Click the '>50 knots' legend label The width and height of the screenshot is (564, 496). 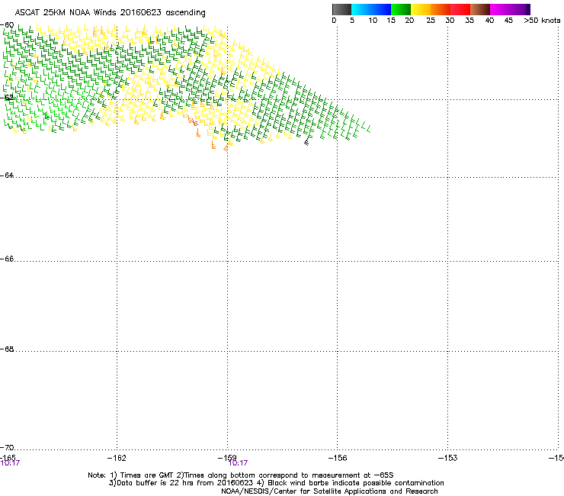point(542,21)
